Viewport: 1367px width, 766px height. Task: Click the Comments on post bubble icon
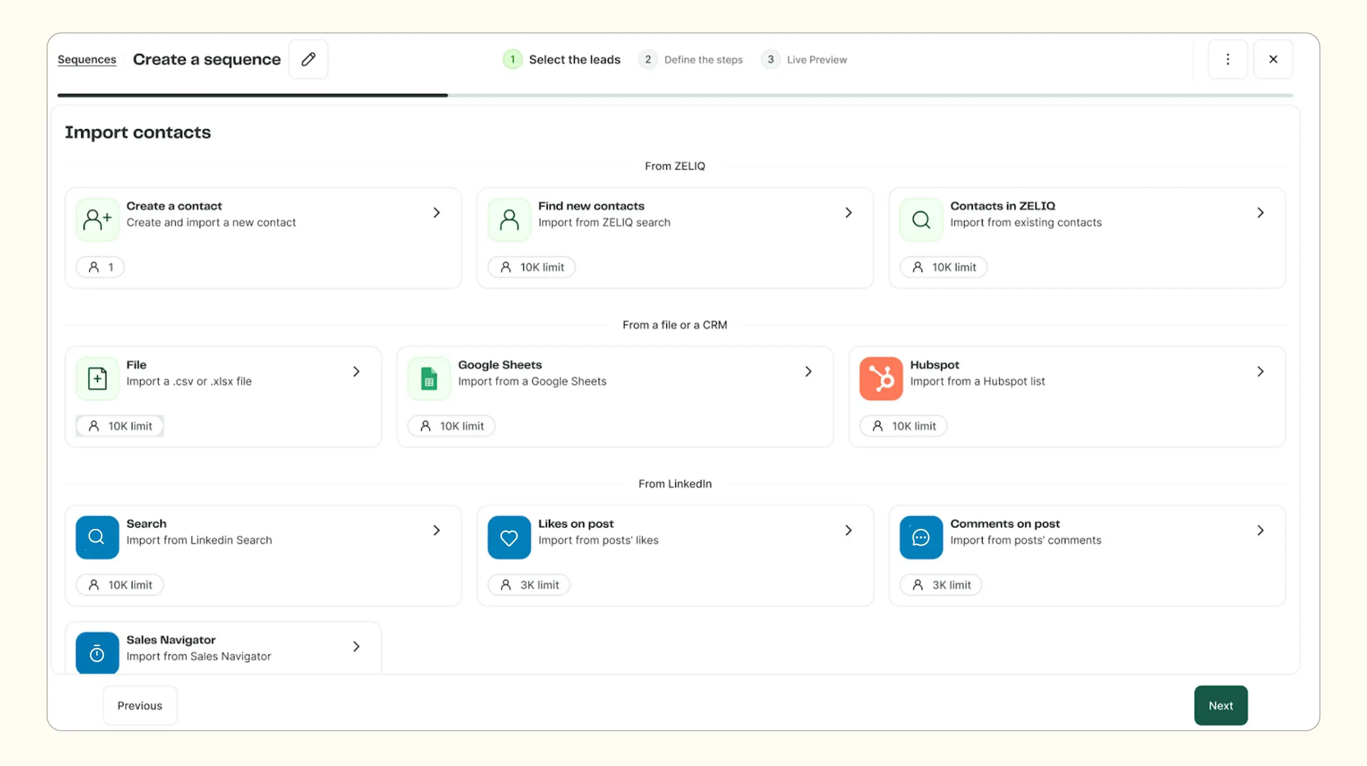click(x=921, y=537)
